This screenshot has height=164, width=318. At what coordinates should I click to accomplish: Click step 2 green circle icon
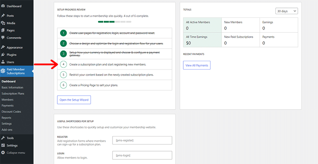pos(64,43)
